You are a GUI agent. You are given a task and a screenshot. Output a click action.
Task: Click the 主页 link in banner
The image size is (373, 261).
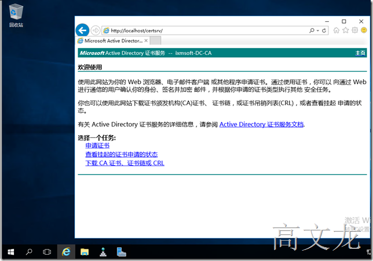[x=360, y=53]
